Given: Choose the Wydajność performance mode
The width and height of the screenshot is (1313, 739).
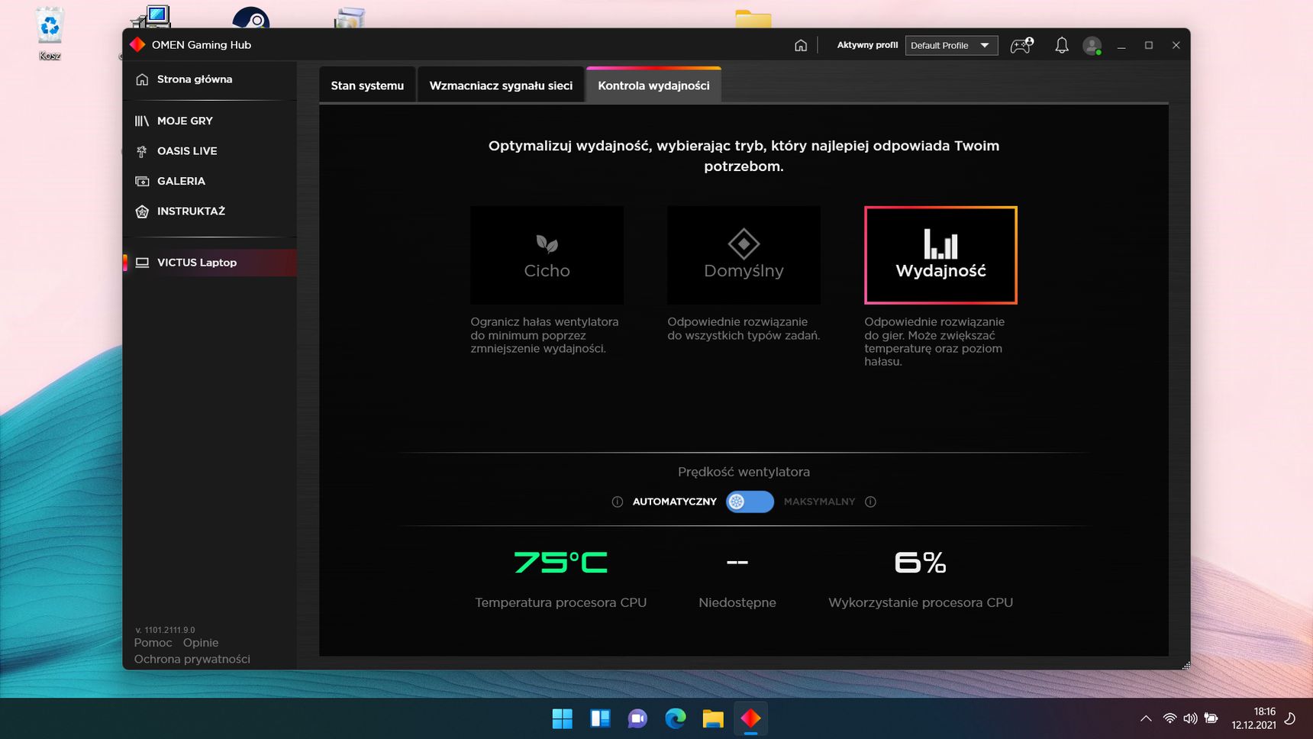Looking at the screenshot, I should pyautogui.click(x=940, y=255).
